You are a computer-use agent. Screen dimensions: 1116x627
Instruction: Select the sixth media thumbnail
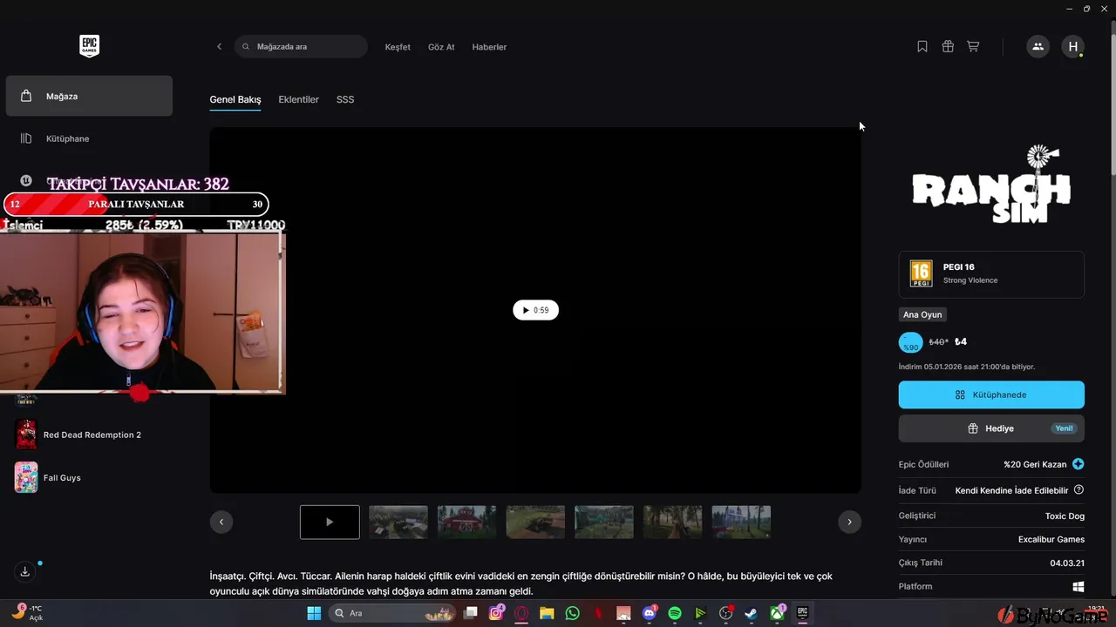click(x=672, y=522)
